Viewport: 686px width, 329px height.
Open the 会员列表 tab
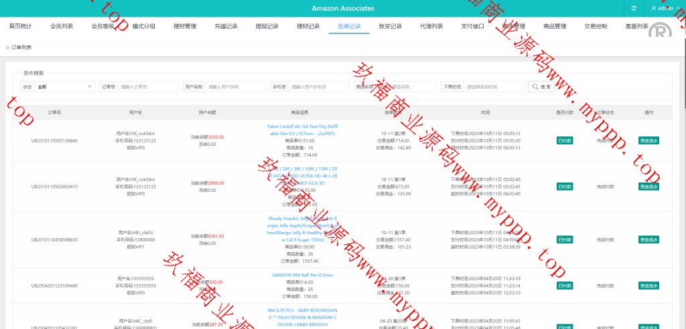pyautogui.click(x=62, y=26)
